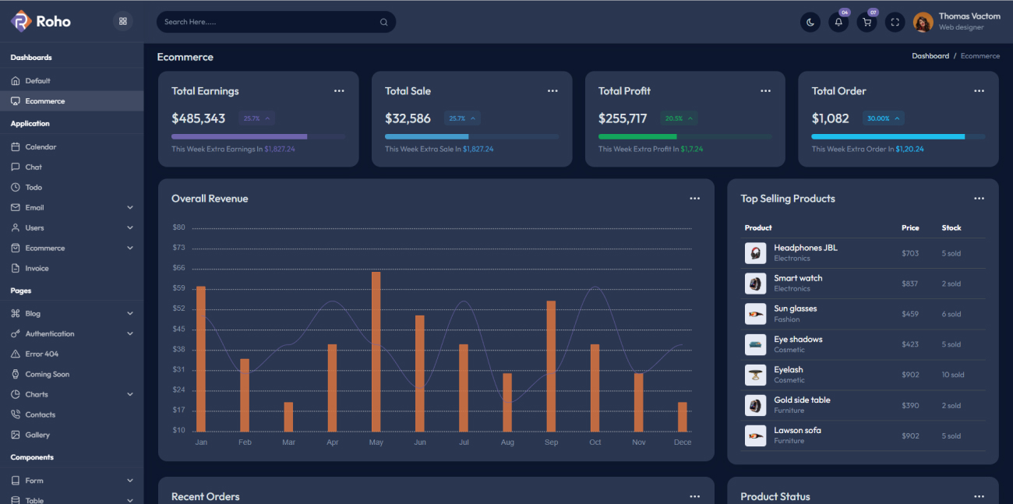Open the shopping cart icon
The width and height of the screenshot is (1013, 504).
pyautogui.click(x=866, y=22)
